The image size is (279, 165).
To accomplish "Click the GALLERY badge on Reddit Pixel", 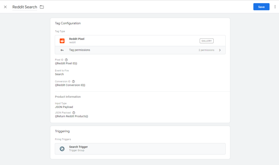I will tap(207, 41).
